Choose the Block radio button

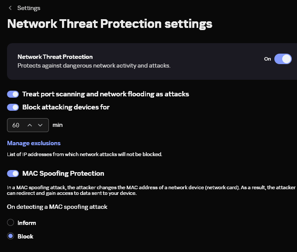click(11, 236)
